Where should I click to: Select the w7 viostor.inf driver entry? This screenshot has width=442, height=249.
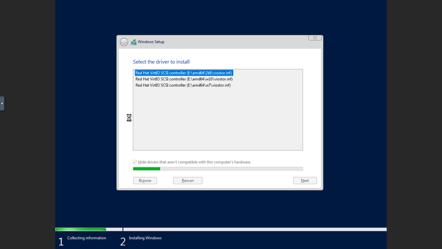click(x=183, y=85)
